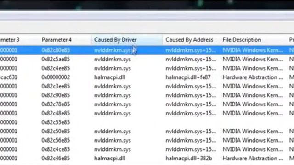Screen dimensions: 294x165
Task: Click nvlddmkm.sys+15 address in 0x82c3ee85 row
Action: (x=191, y=86)
